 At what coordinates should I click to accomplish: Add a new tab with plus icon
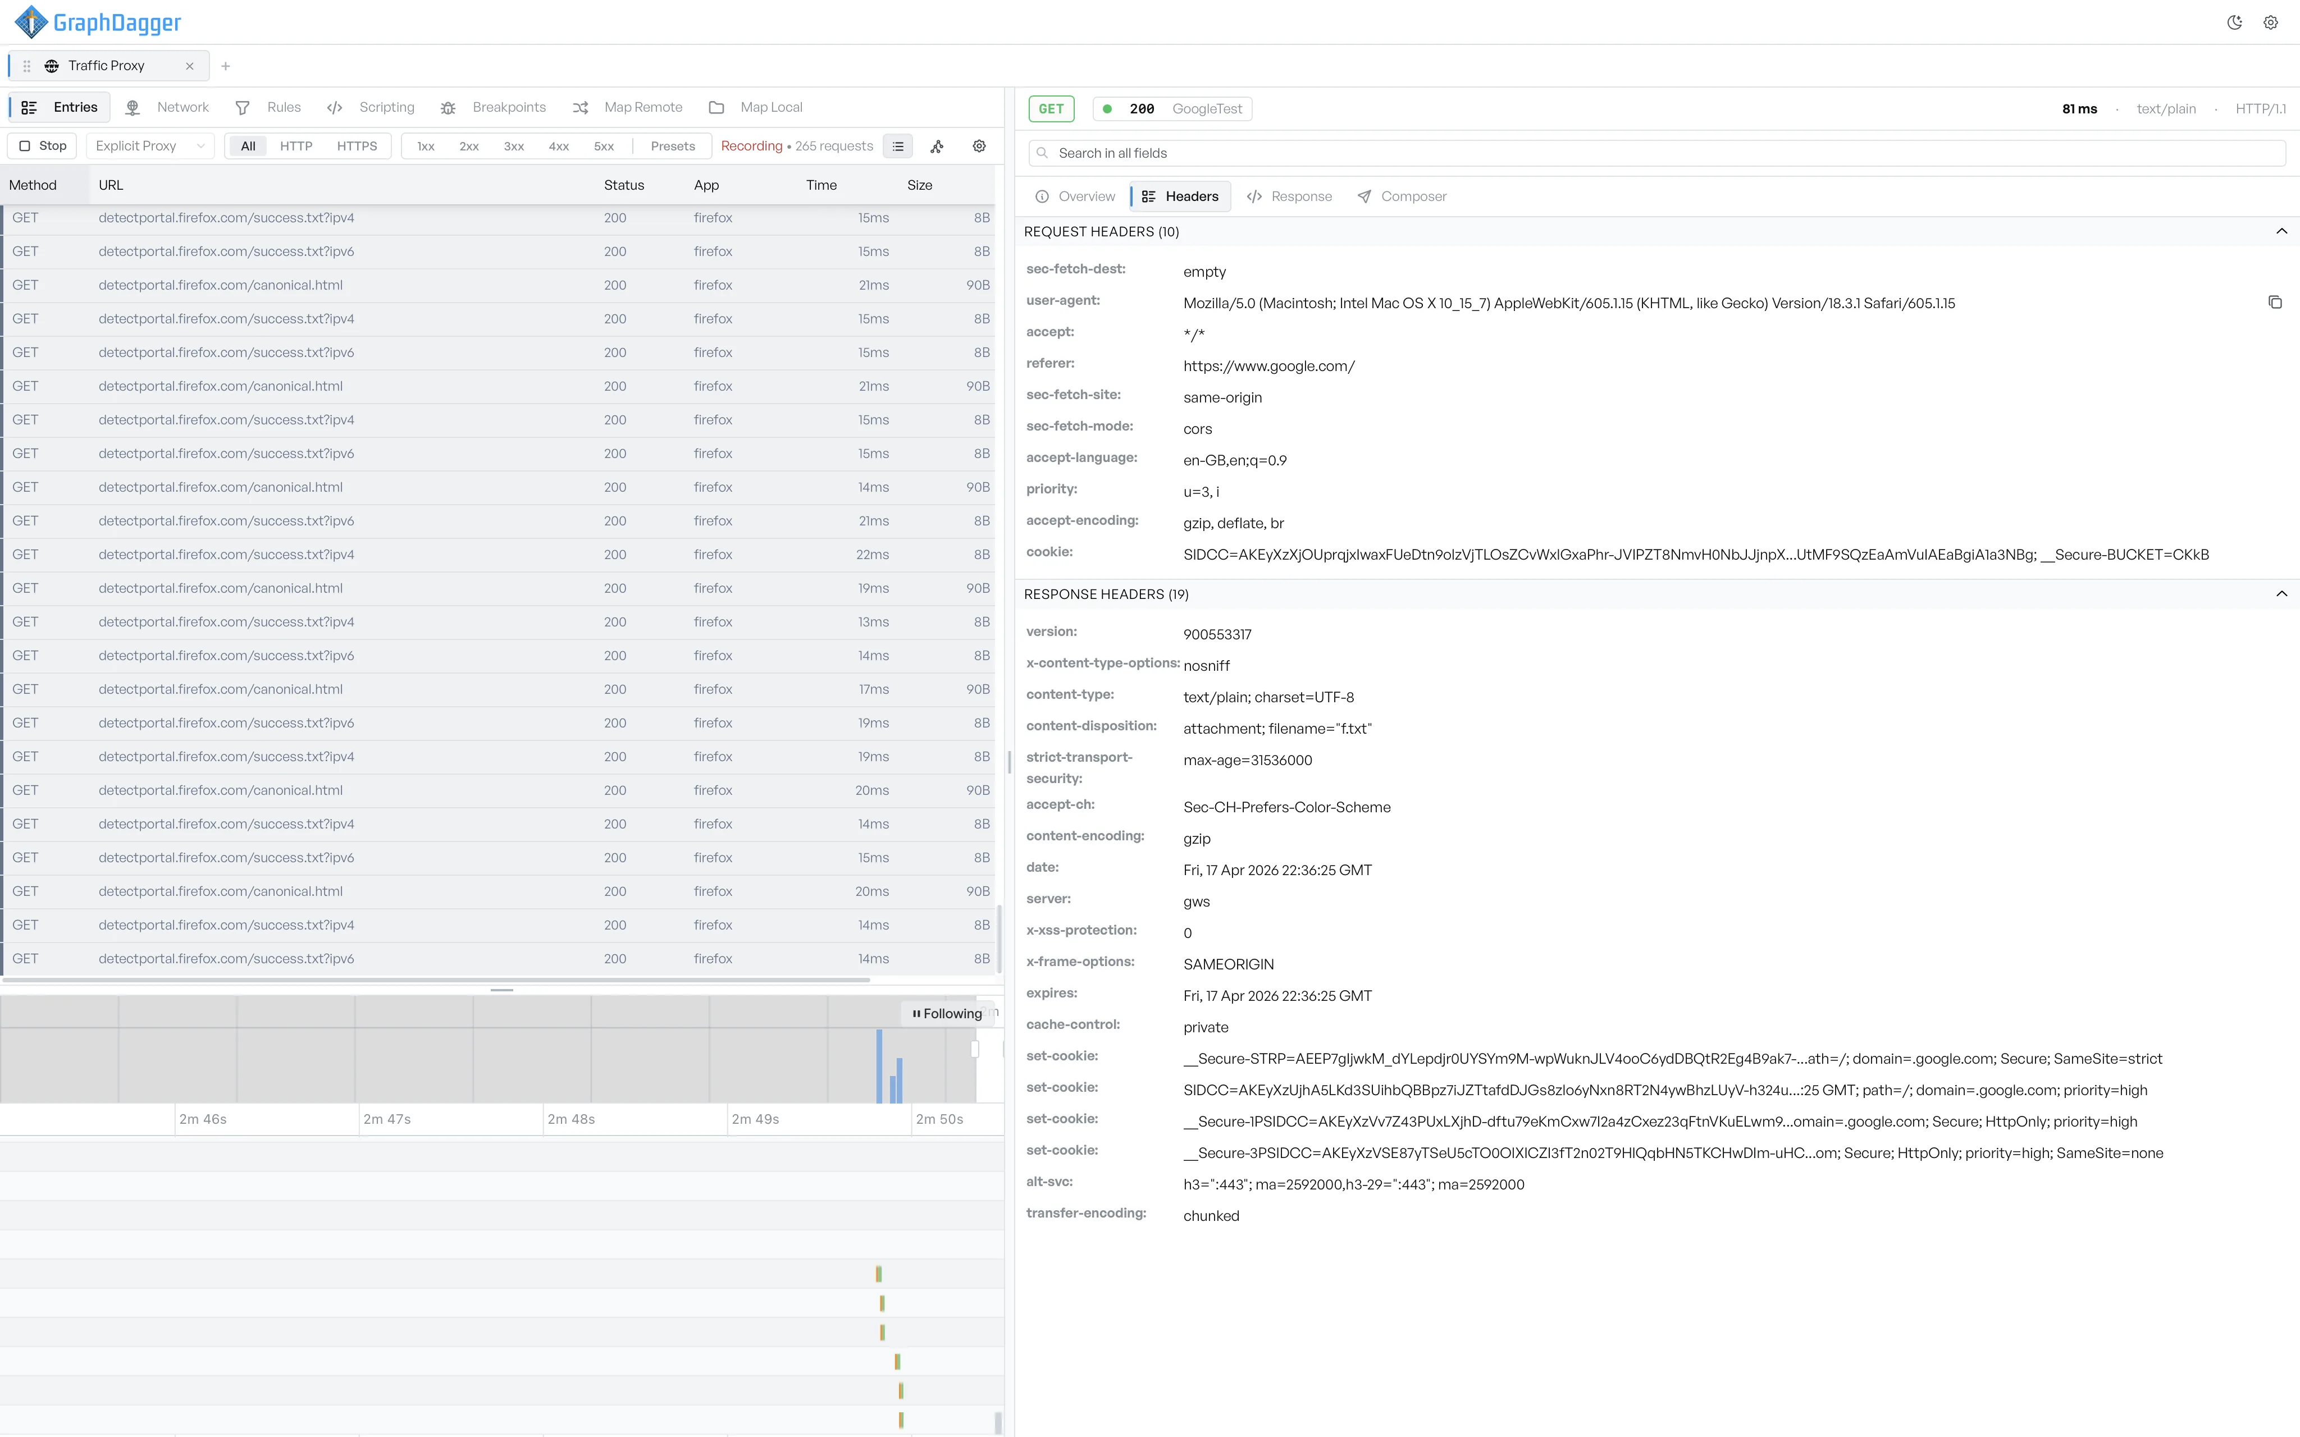(225, 66)
